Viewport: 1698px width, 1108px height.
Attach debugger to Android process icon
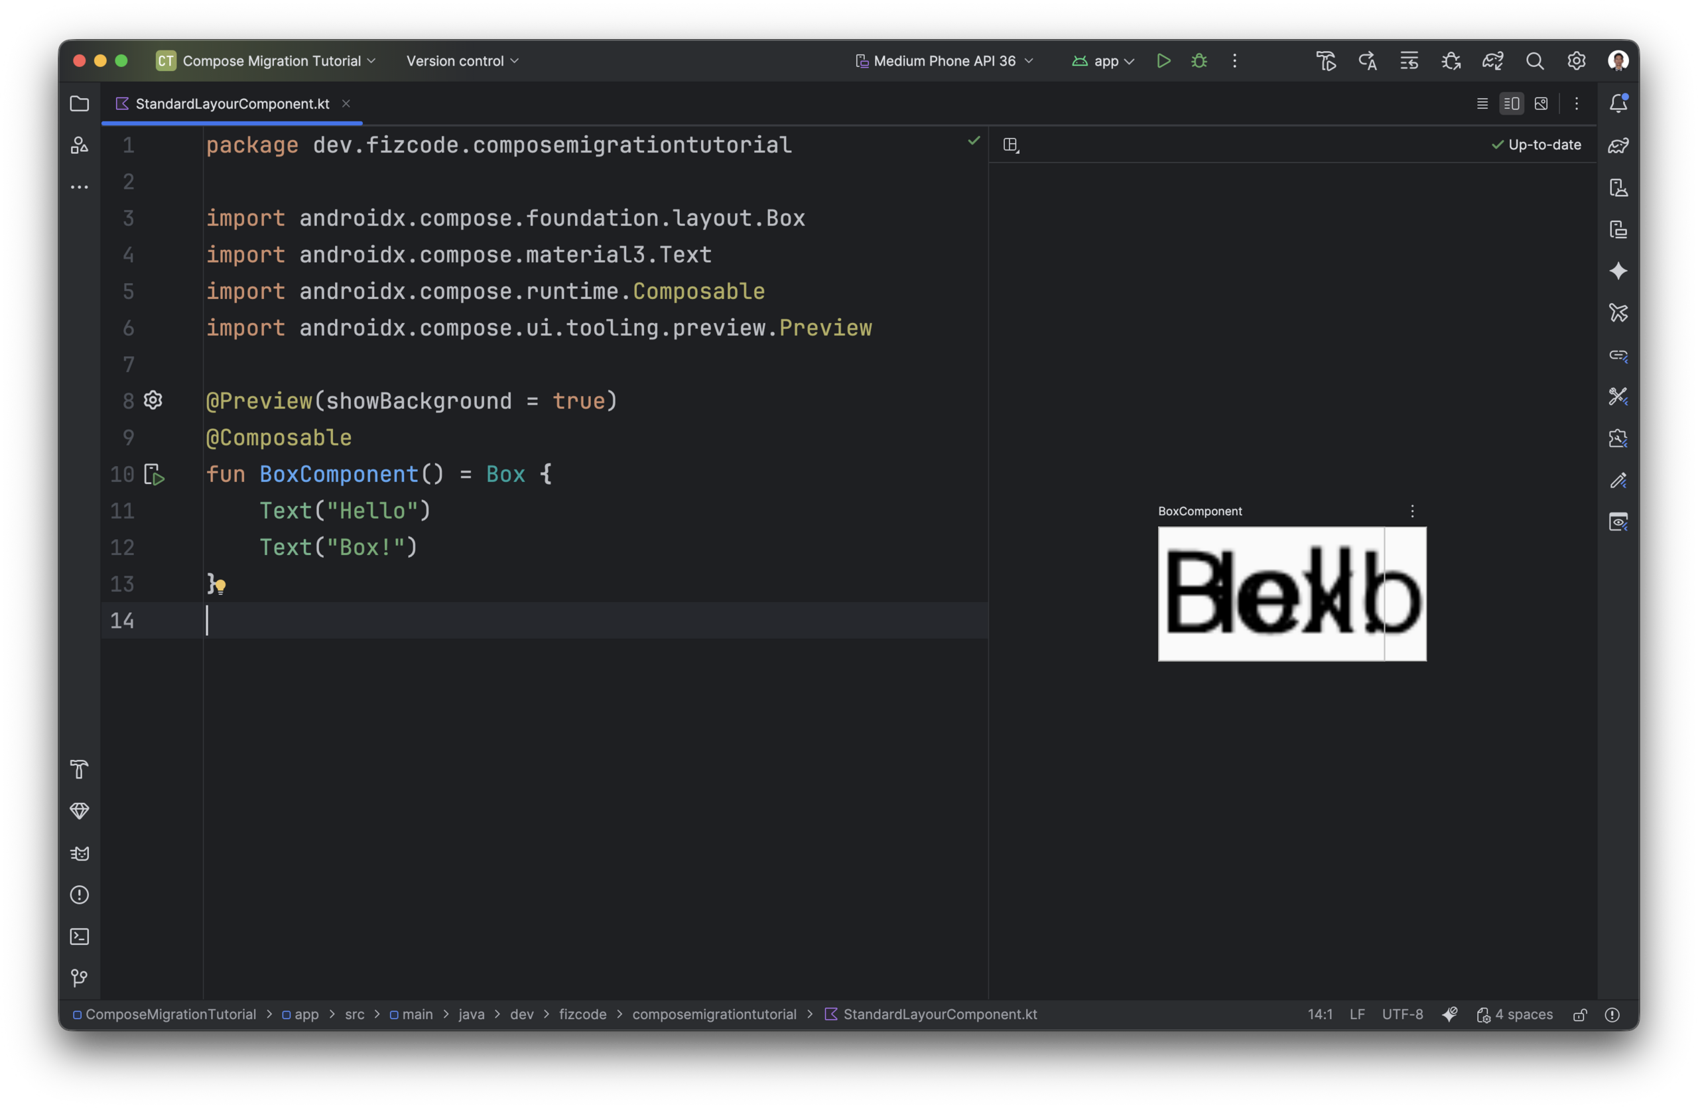[1451, 60]
